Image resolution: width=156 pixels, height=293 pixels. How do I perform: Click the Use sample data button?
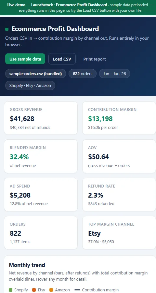(x=25, y=59)
